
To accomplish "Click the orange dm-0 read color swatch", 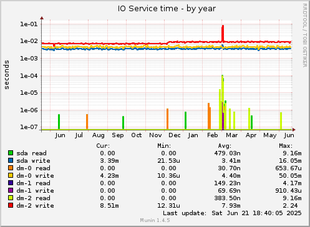I will (11, 168).
